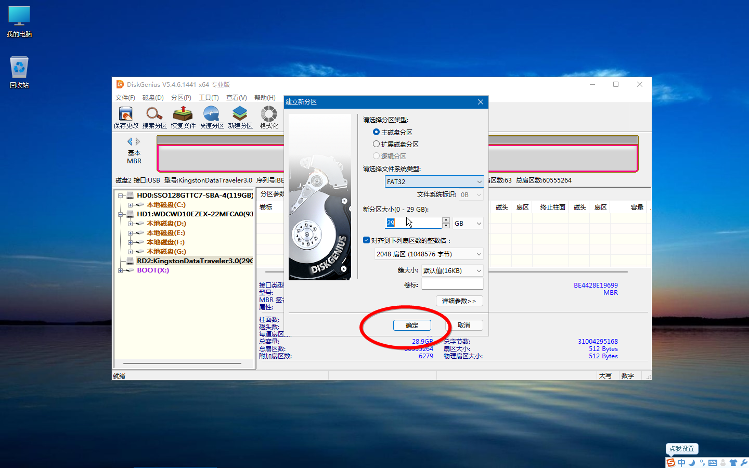Open wrench settings icon in IME bar

pos(744,462)
